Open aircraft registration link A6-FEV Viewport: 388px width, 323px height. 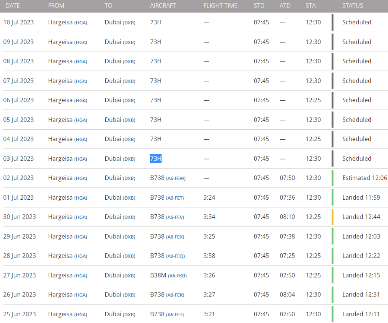(x=175, y=217)
